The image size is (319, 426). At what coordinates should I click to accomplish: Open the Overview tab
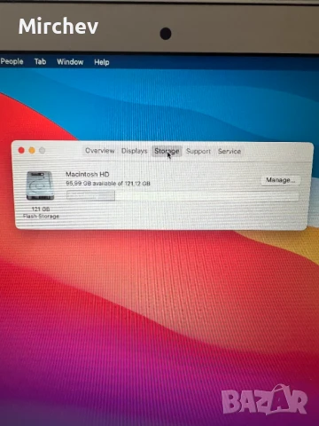coord(99,151)
